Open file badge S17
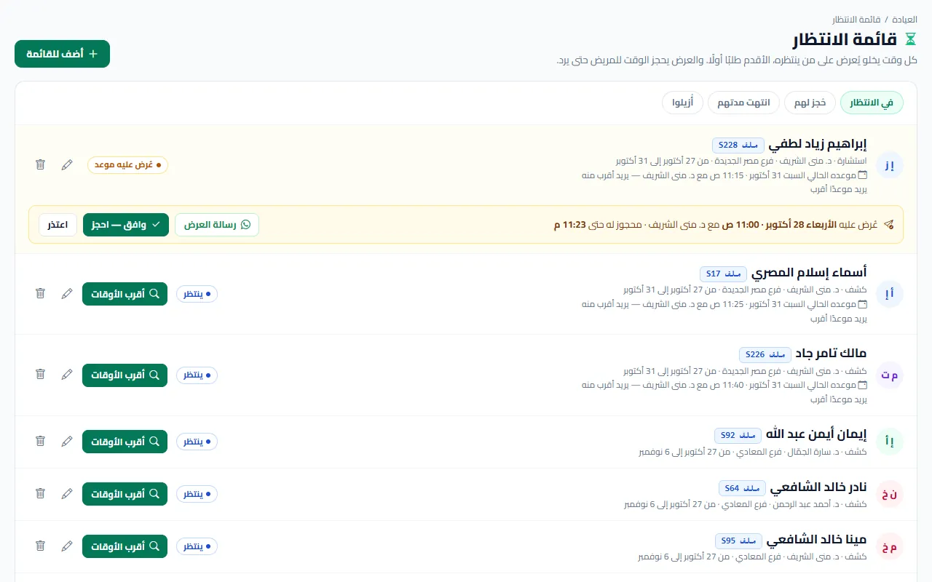The width and height of the screenshot is (932, 582). pyautogui.click(x=723, y=274)
